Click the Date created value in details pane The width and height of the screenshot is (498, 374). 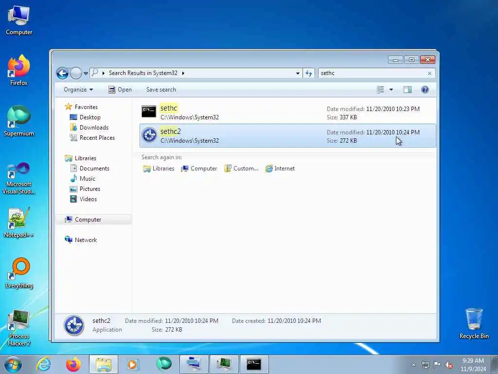[294, 321]
